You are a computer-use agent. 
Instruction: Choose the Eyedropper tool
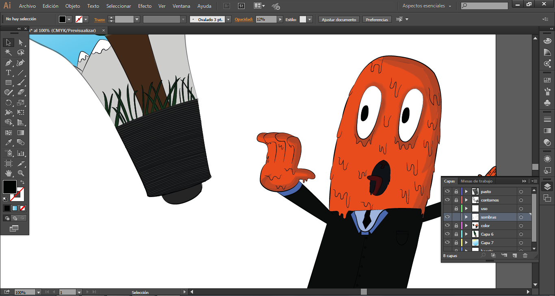tap(8, 143)
